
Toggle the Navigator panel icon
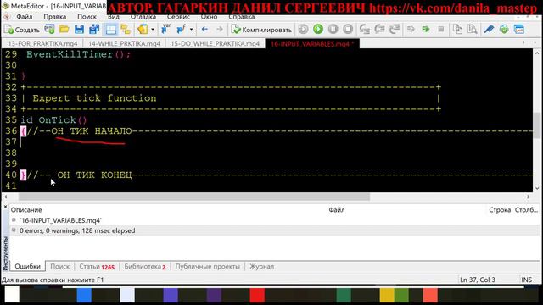[126, 30]
